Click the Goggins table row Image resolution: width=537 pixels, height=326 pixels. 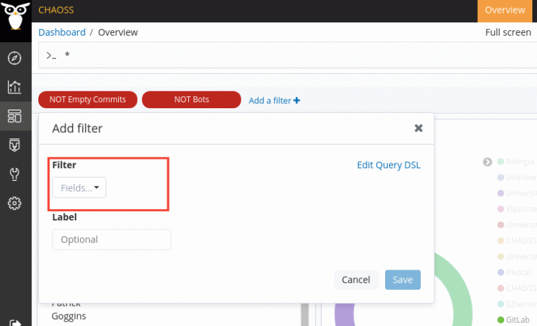[x=69, y=316]
